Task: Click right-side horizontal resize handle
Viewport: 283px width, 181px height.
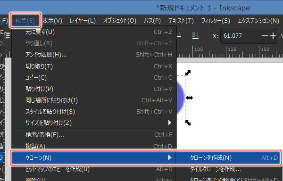Action: (x=189, y=98)
